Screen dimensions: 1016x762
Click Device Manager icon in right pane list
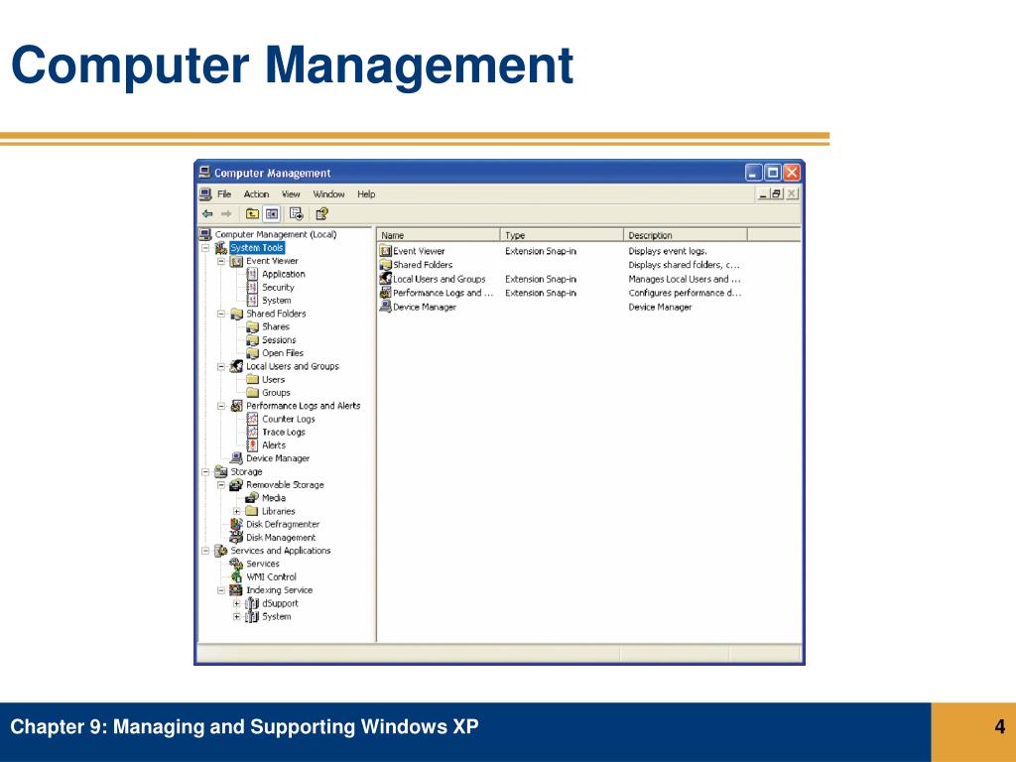(386, 308)
